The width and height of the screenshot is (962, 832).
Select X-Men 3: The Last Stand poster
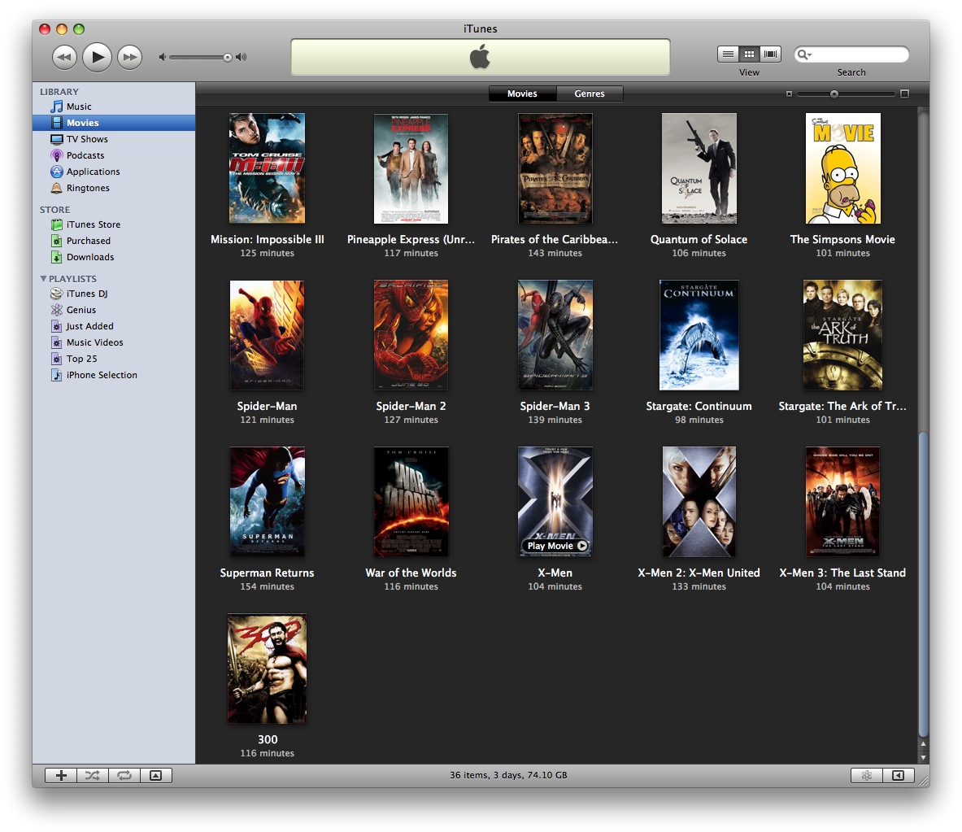[x=843, y=502]
